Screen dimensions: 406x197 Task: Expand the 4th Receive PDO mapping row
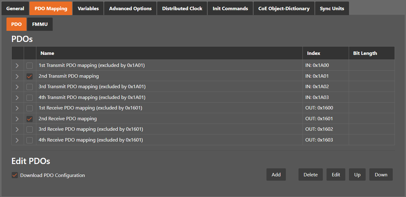17,140
